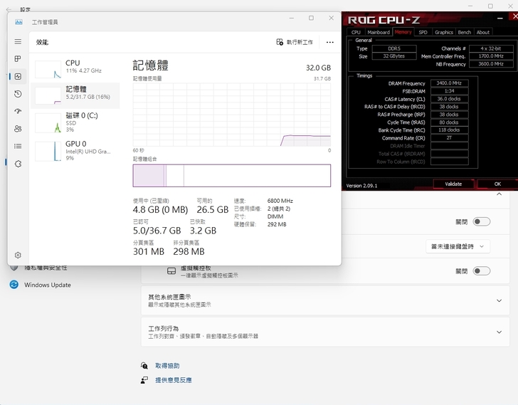Select the CPU performance graph thumbnail

(48, 69)
